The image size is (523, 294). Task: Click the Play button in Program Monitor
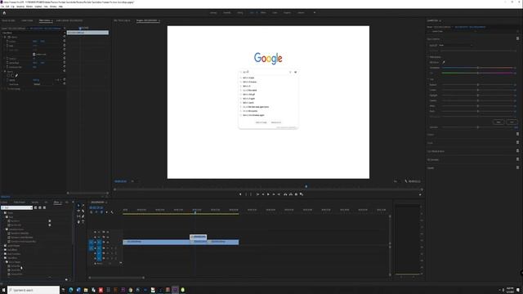pos(268,194)
